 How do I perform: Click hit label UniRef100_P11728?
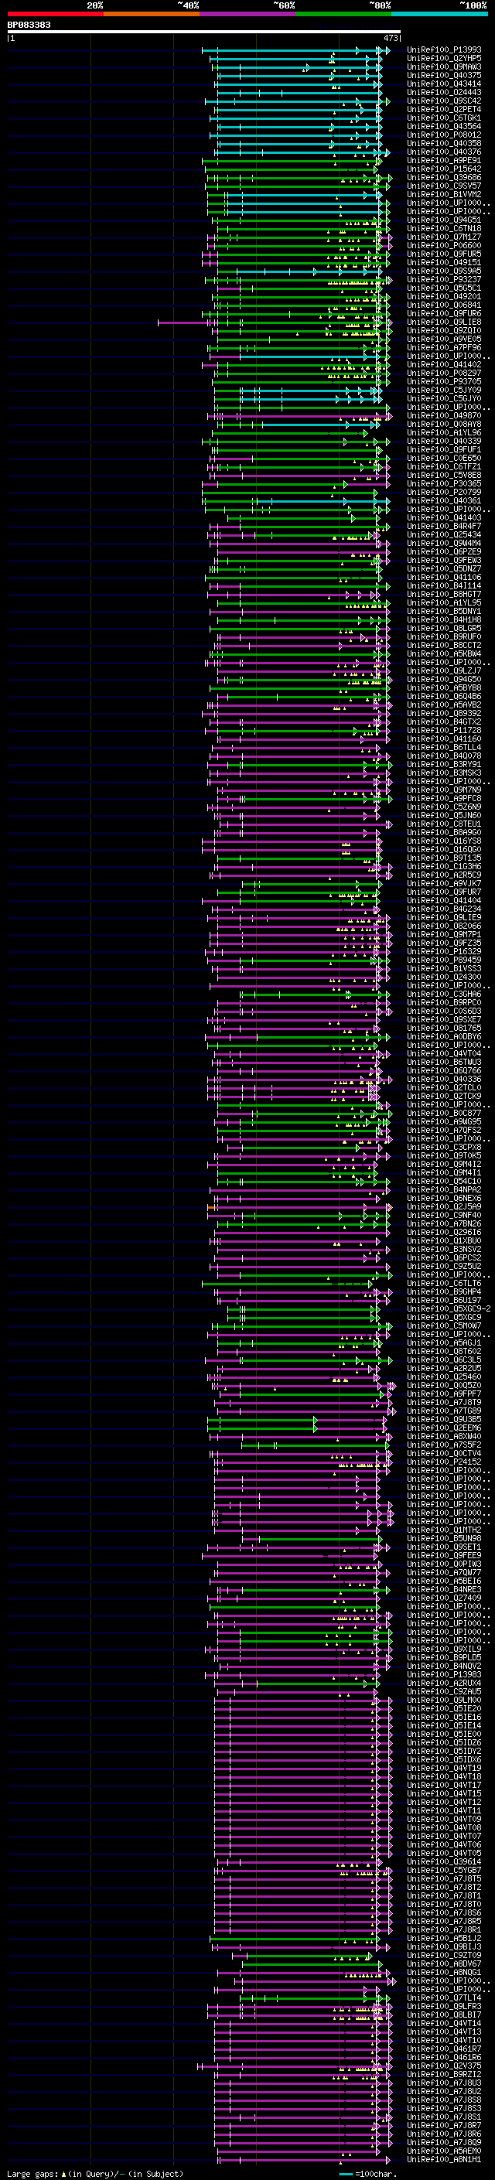444,730
